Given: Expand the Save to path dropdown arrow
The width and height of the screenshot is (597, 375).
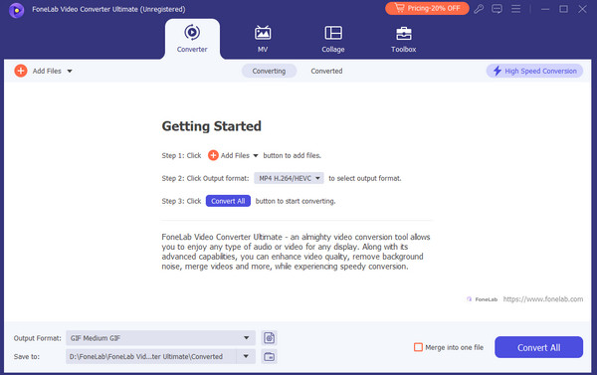Looking at the screenshot, I should [x=246, y=356].
